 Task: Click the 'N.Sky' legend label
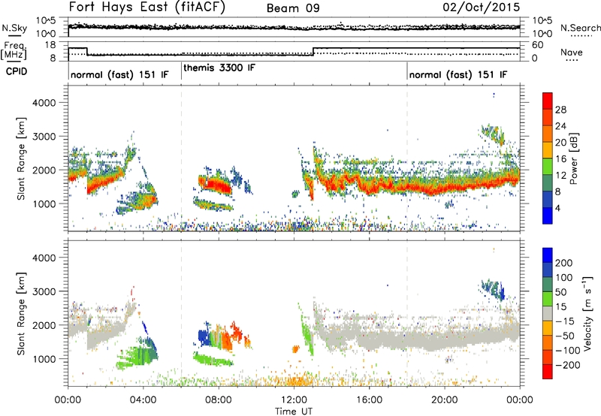(x=14, y=28)
